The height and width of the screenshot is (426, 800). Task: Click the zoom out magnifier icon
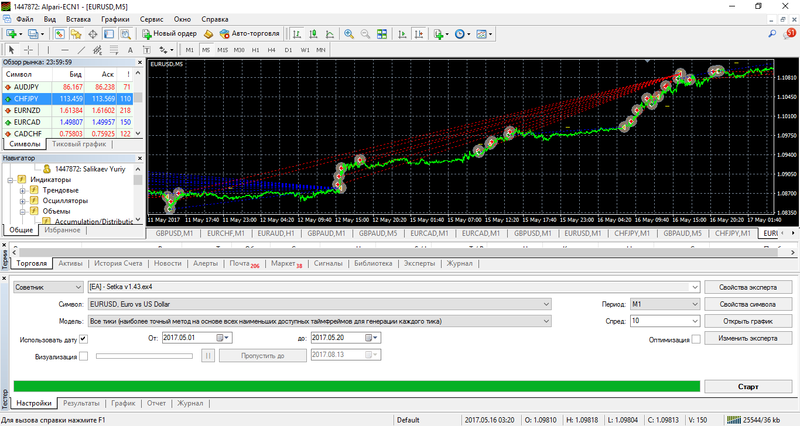coord(365,34)
